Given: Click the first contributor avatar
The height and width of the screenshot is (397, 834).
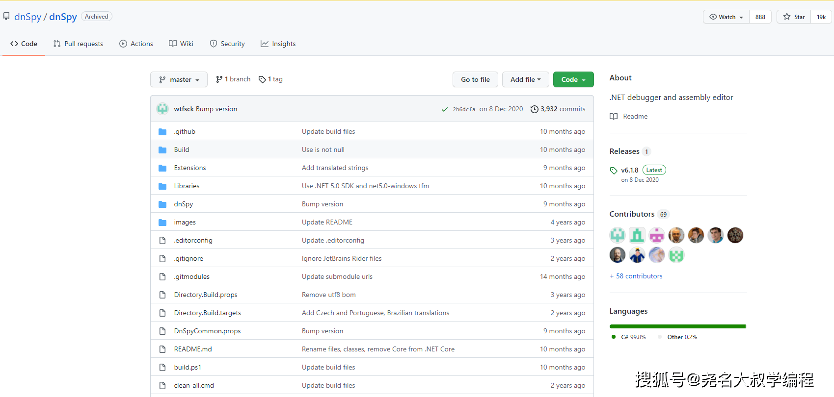Looking at the screenshot, I should 618,235.
